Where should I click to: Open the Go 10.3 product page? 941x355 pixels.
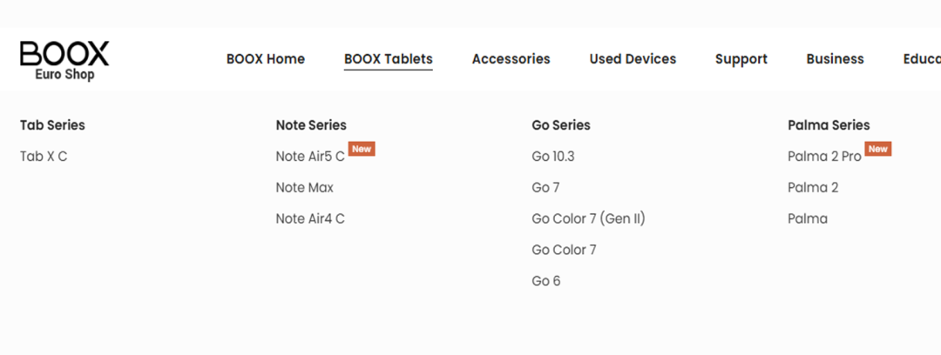point(553,157)
